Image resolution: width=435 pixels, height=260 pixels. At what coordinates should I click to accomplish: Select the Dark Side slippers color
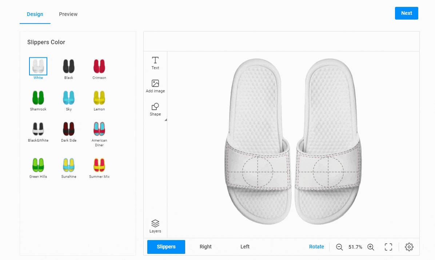coord(68,132)
